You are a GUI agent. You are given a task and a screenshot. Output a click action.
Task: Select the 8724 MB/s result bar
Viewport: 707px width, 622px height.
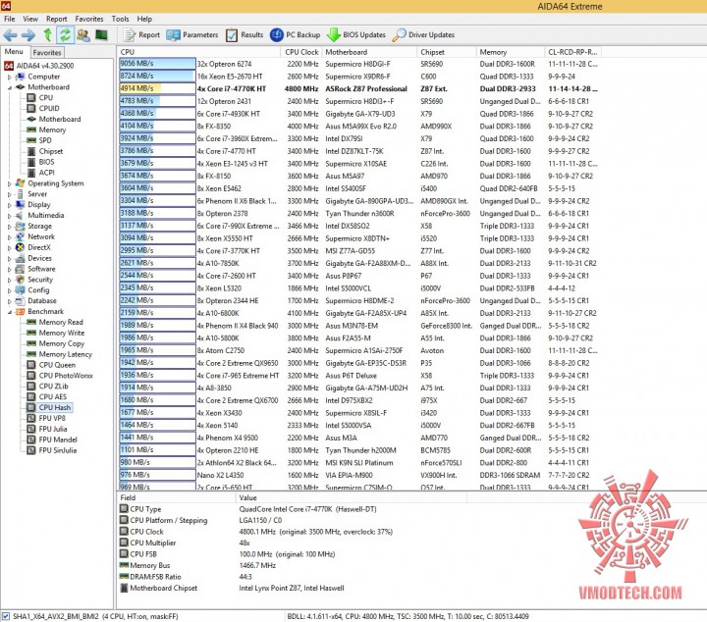coord(157,77)
